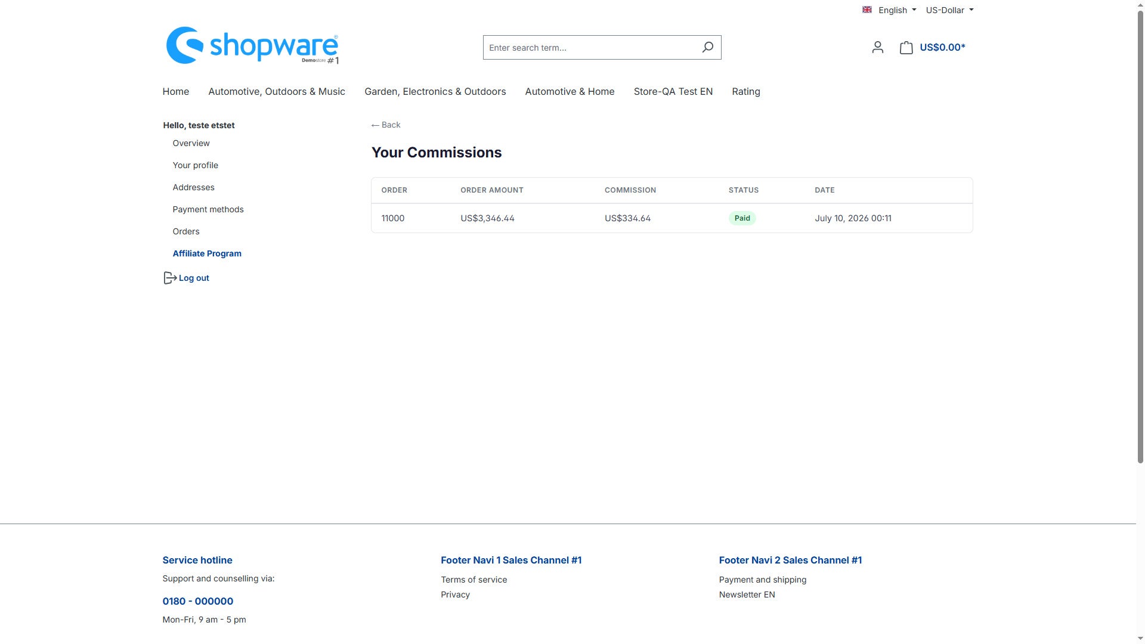Go back using the Back link
The width and height of the screenshot is (1145, 644).
point(386,125)
